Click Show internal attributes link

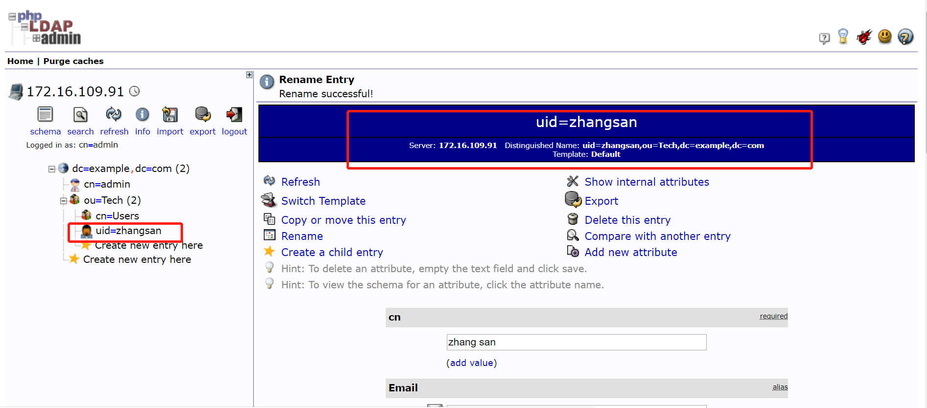tap(647, 182)
